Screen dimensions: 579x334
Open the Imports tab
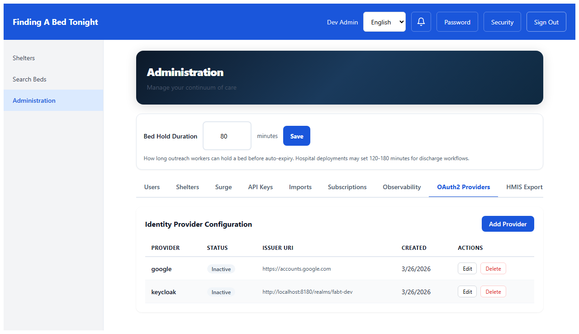[x=300, y=187]
